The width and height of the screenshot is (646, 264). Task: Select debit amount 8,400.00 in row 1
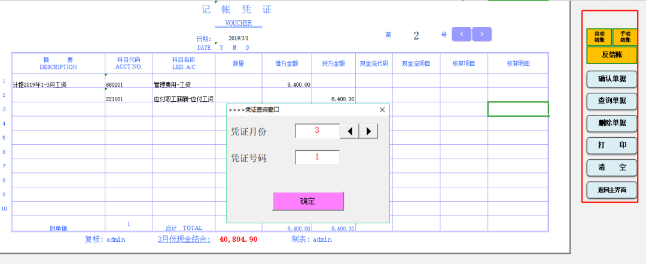(287, 81)
